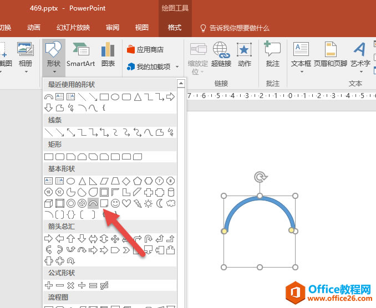This screenshot has height=308, width=376.
Task: Choose the Cube shape
Action: pyautogui.click(x=49, y=203)
